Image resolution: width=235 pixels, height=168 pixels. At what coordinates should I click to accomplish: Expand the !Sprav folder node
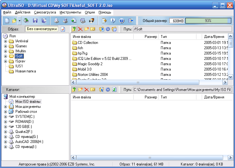tap(5, 61)
